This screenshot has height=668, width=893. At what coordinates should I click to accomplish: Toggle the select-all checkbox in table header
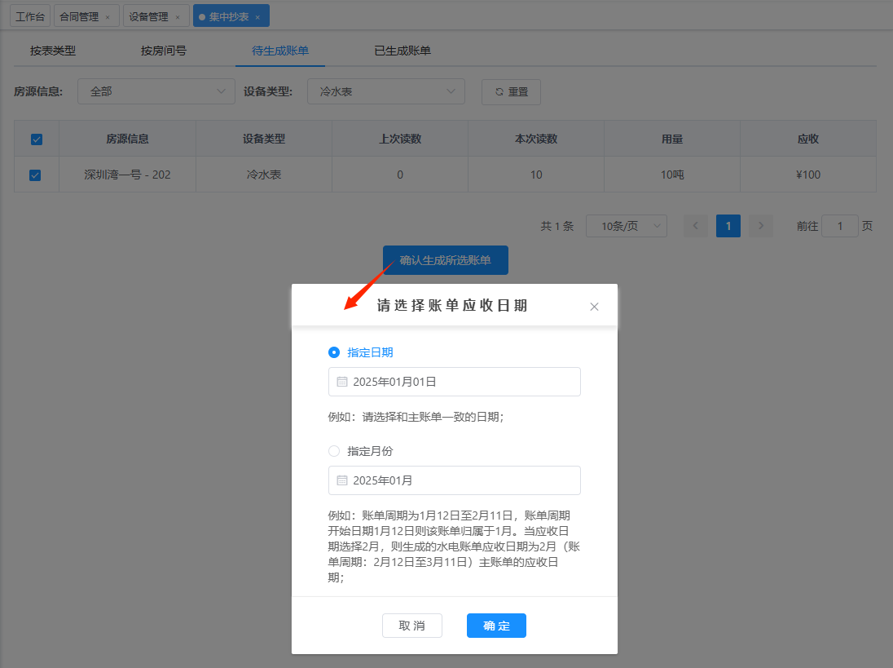coord(36,139)
